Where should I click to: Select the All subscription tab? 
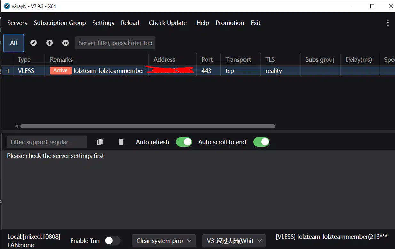point(13,43)
